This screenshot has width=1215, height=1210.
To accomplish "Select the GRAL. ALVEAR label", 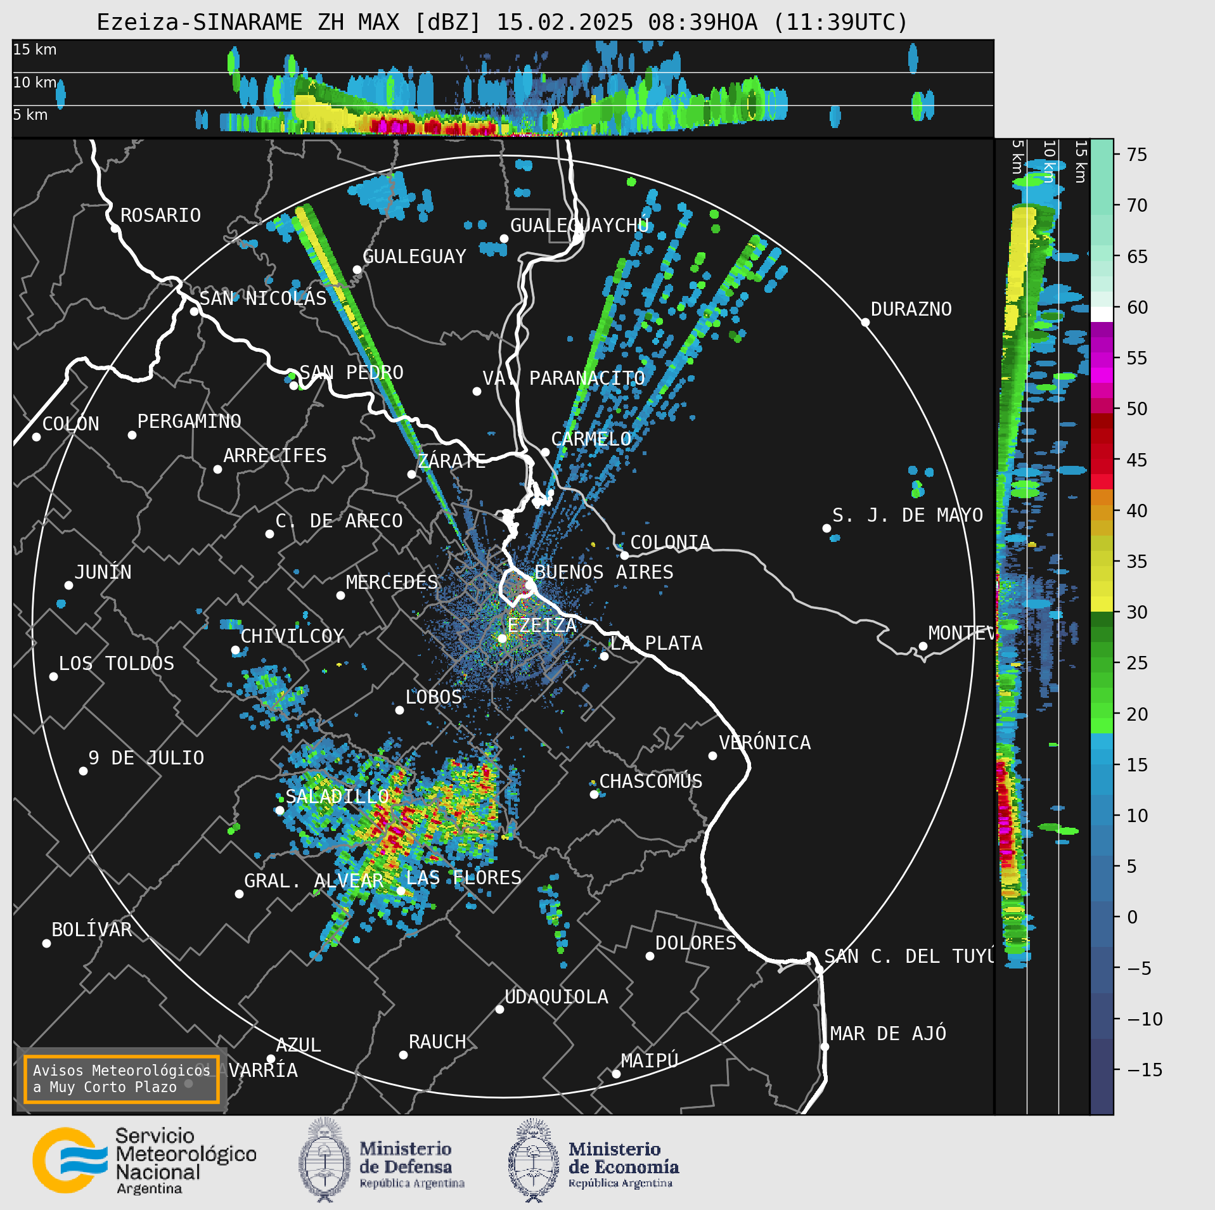I will click(314, 881).
